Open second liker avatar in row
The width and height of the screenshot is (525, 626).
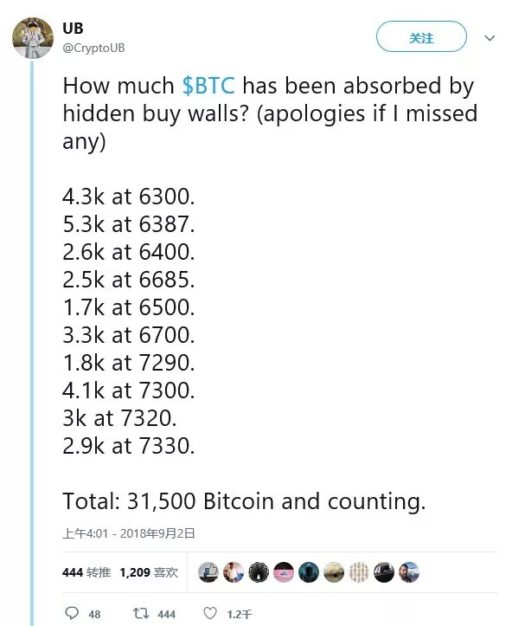tap(234, 572)
